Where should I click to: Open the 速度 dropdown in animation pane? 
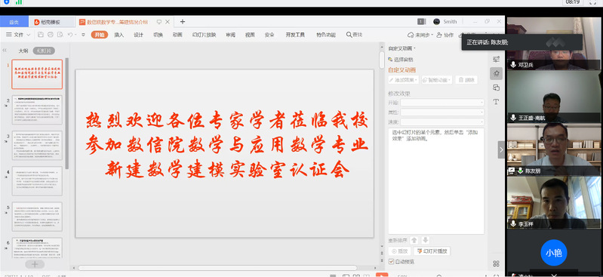pyautogui.click(x=442, y=122)
